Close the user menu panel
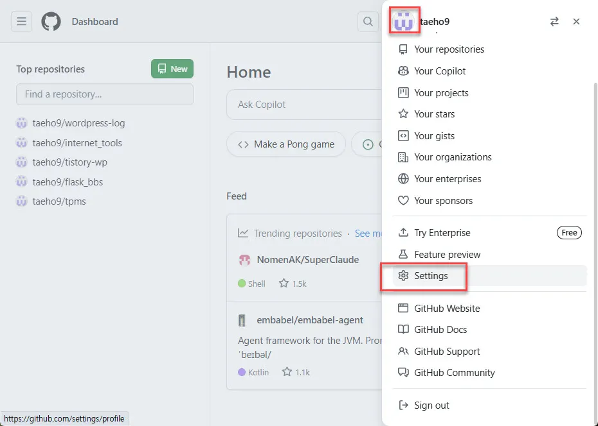Viewport: 598px width, 426px height. [576, 22]
